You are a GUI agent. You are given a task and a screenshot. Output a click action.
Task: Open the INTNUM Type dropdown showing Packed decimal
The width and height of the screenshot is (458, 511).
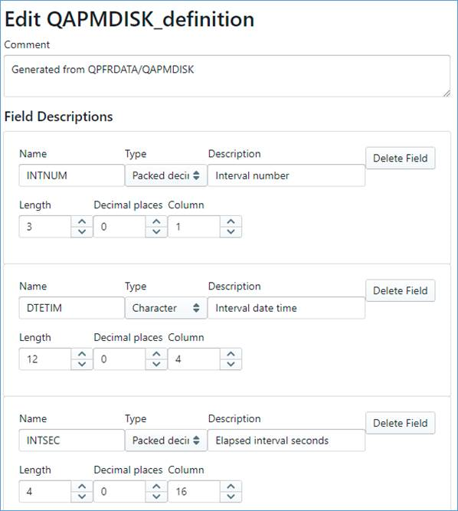(x=166, y=175)
